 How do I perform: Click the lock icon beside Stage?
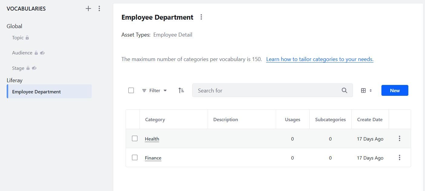[28, 68]
